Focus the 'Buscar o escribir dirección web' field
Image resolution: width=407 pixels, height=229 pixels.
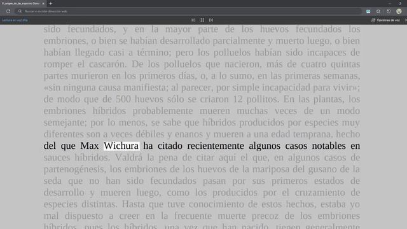(188, 11)
